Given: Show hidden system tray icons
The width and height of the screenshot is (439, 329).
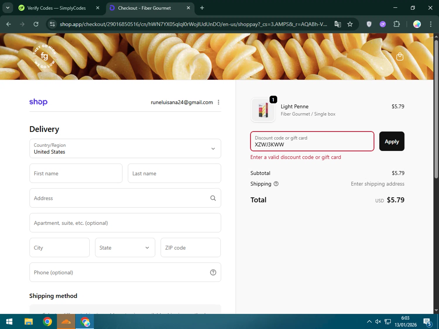Looking at the screenshot, I should (369, 322).
